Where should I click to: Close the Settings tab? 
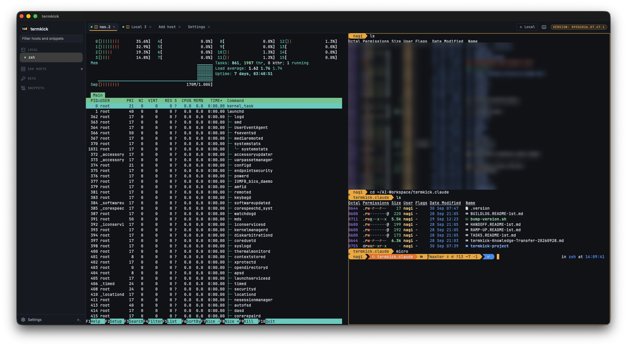point(209,27)
